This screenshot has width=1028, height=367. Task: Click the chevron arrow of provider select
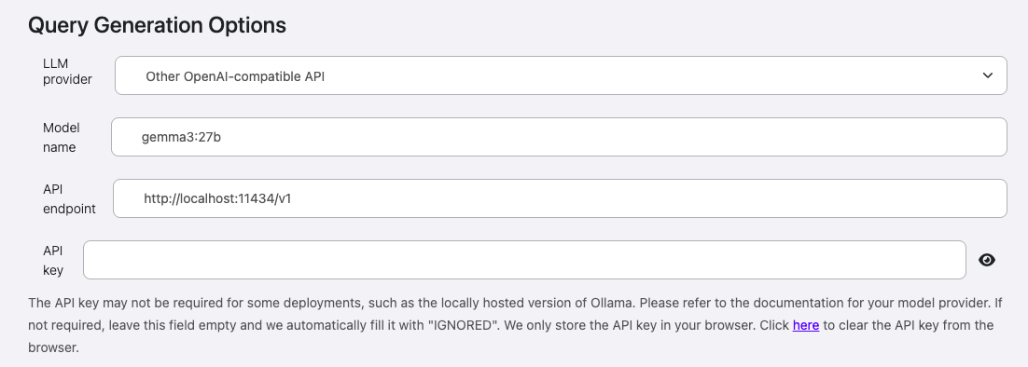pyautogui.click(x=987, y=75)
